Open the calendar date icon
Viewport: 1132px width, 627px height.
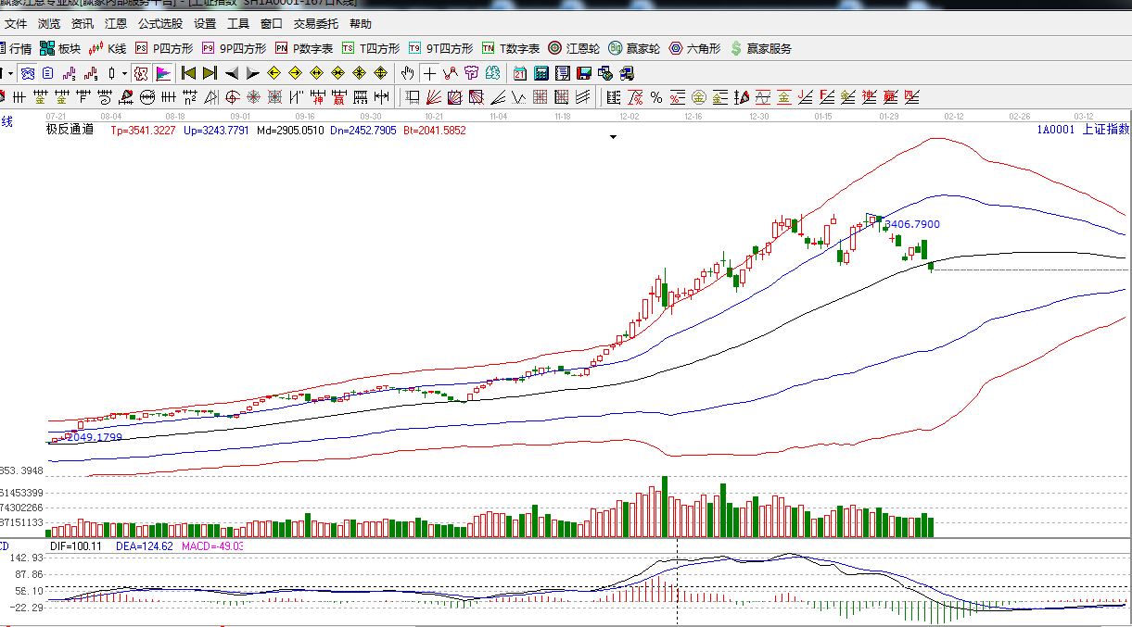(x=520, y=73)
